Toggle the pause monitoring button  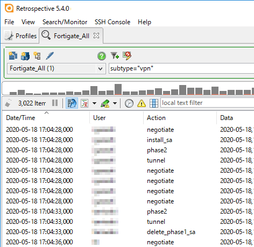pos(55,103)
